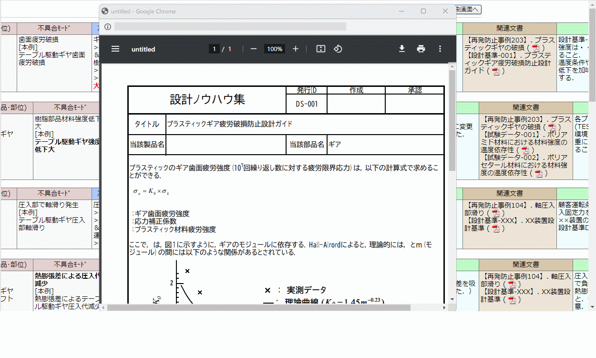The image size is (596, 358).
Task: Maximize the untitled Chrome popup window
Action: (x=423, y=11)
